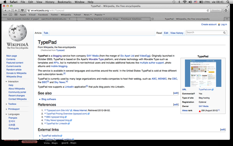Click the fullscreen arrows icon in the title bar
The height and width of the screenshot is (146, 233).
tap(228, 6)
